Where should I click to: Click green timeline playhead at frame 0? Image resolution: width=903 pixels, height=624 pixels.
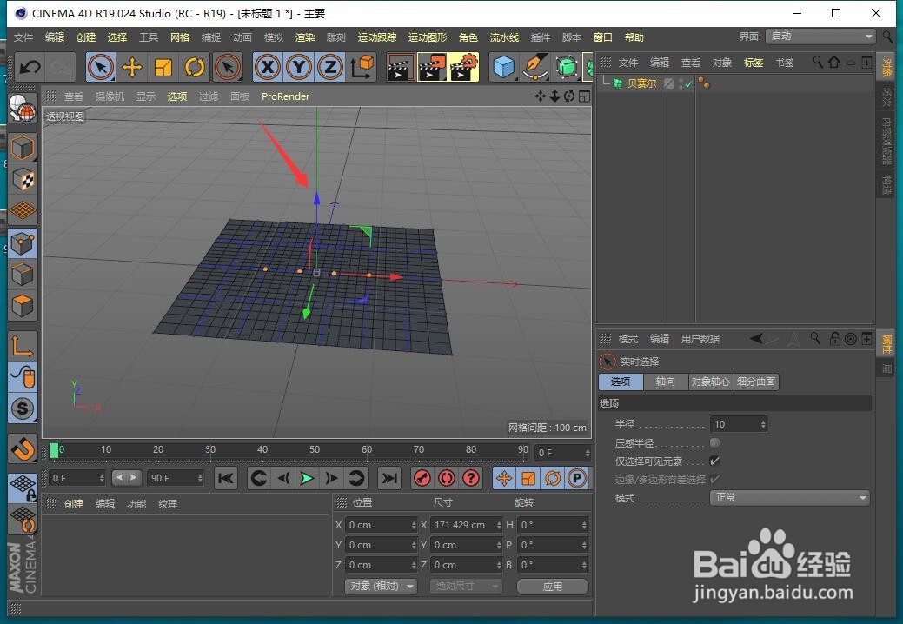point(54,450)
